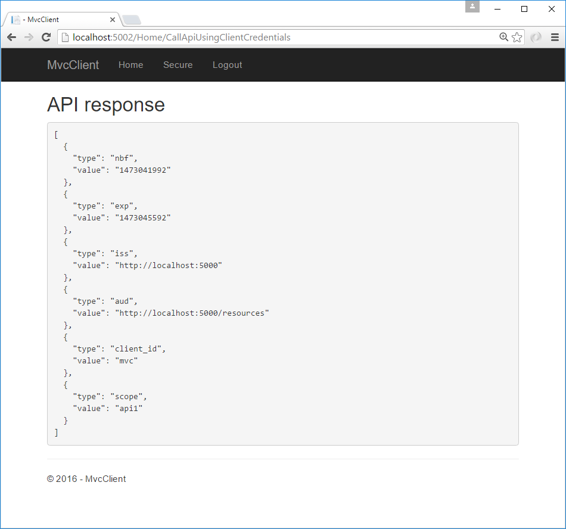This screenshot has height=529, width=566.
Task: Bookmark this page with the star icon
Action: tap(517, 38)
